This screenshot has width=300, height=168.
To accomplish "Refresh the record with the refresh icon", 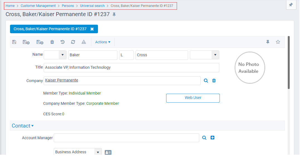I will [x=73, y=42].
